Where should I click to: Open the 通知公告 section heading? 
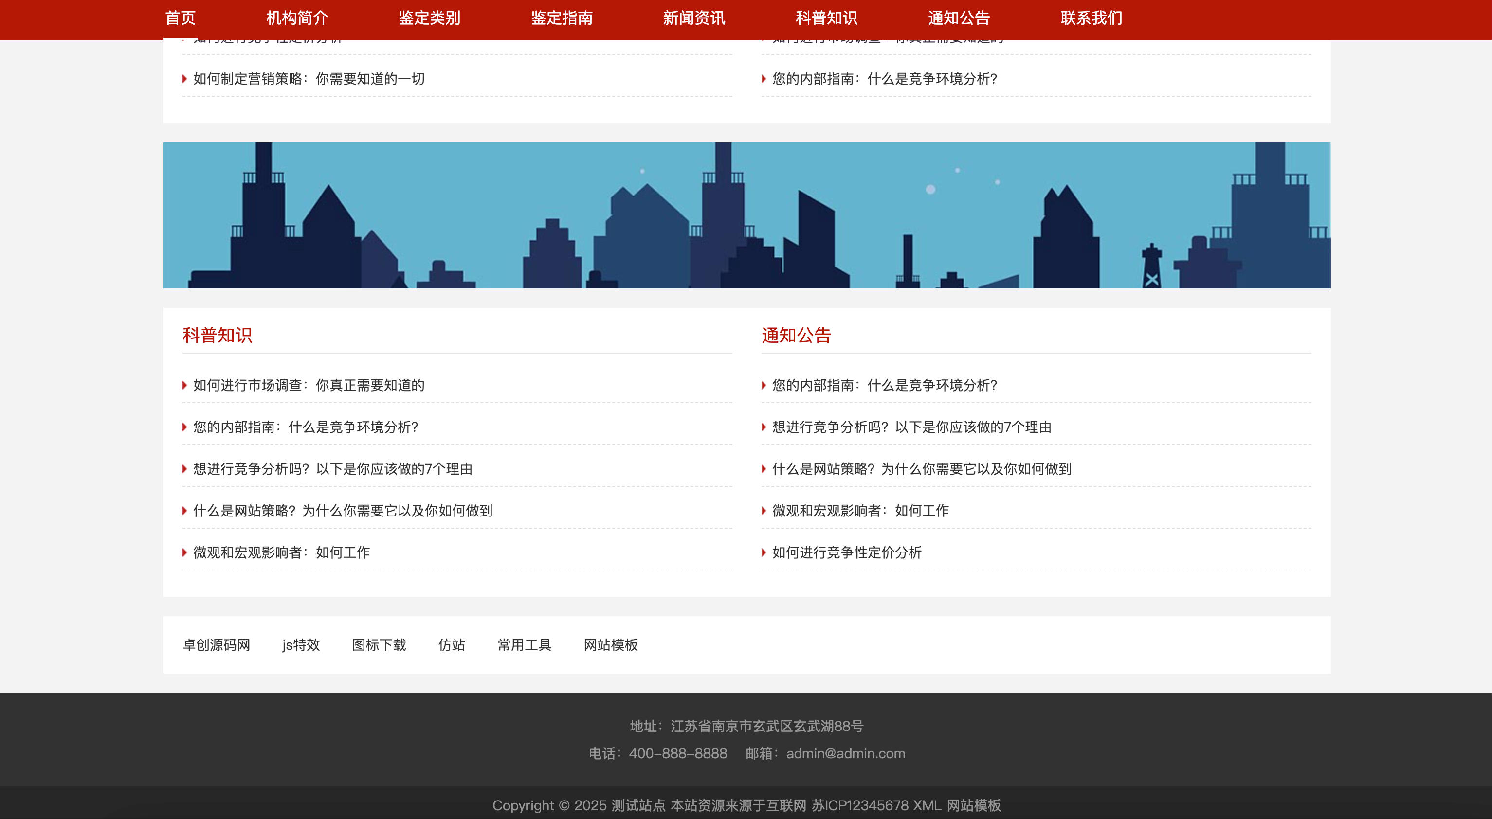tap(797, 335)
